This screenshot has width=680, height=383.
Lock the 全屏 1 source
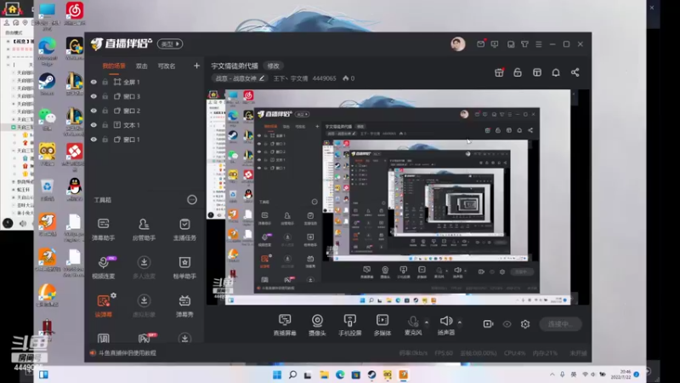pos(105,82)
